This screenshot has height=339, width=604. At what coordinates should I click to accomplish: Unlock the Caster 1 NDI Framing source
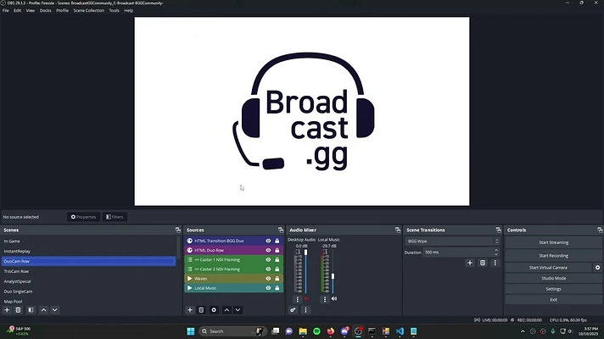[277, 259]
